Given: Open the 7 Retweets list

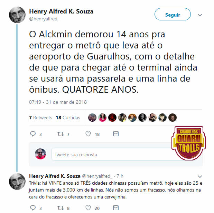Looking at the screenshot, I should [x=41, y=118].
